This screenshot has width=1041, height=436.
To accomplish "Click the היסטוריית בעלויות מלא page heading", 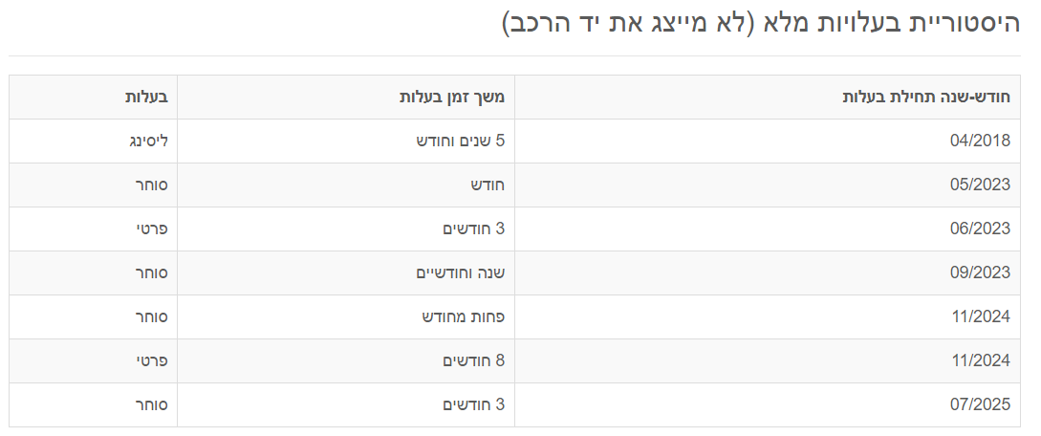I will point(761,24).
